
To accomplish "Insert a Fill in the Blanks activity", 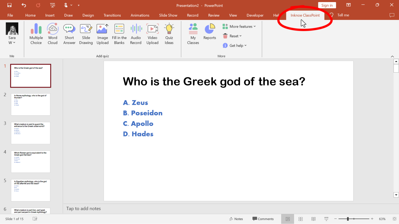I will tap(119, 34).
